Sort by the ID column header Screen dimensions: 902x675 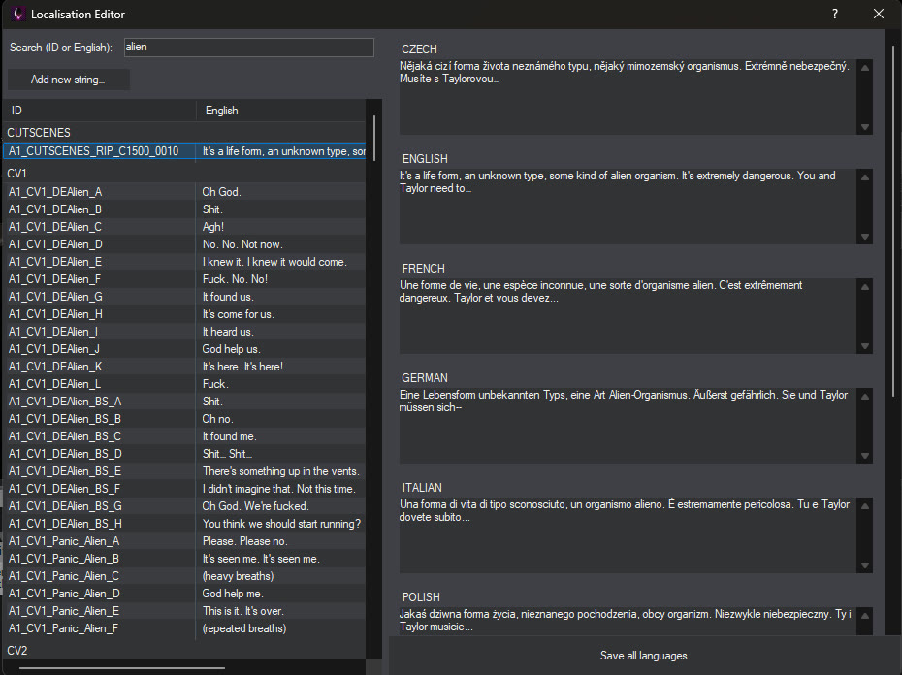100,111
